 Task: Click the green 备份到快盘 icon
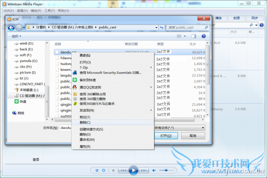[75, 80]
